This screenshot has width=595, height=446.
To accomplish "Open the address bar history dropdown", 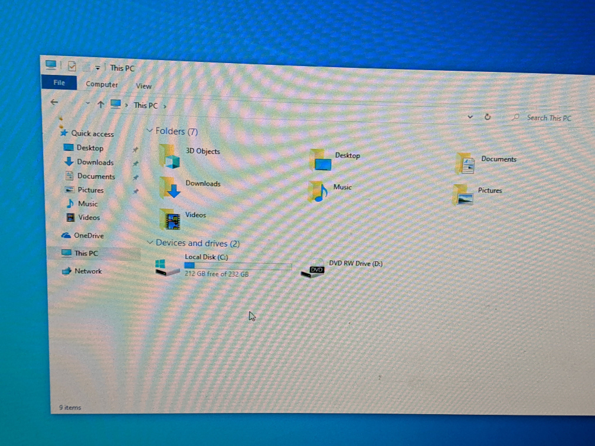I will pyautogui.click(x=470, y=116).
